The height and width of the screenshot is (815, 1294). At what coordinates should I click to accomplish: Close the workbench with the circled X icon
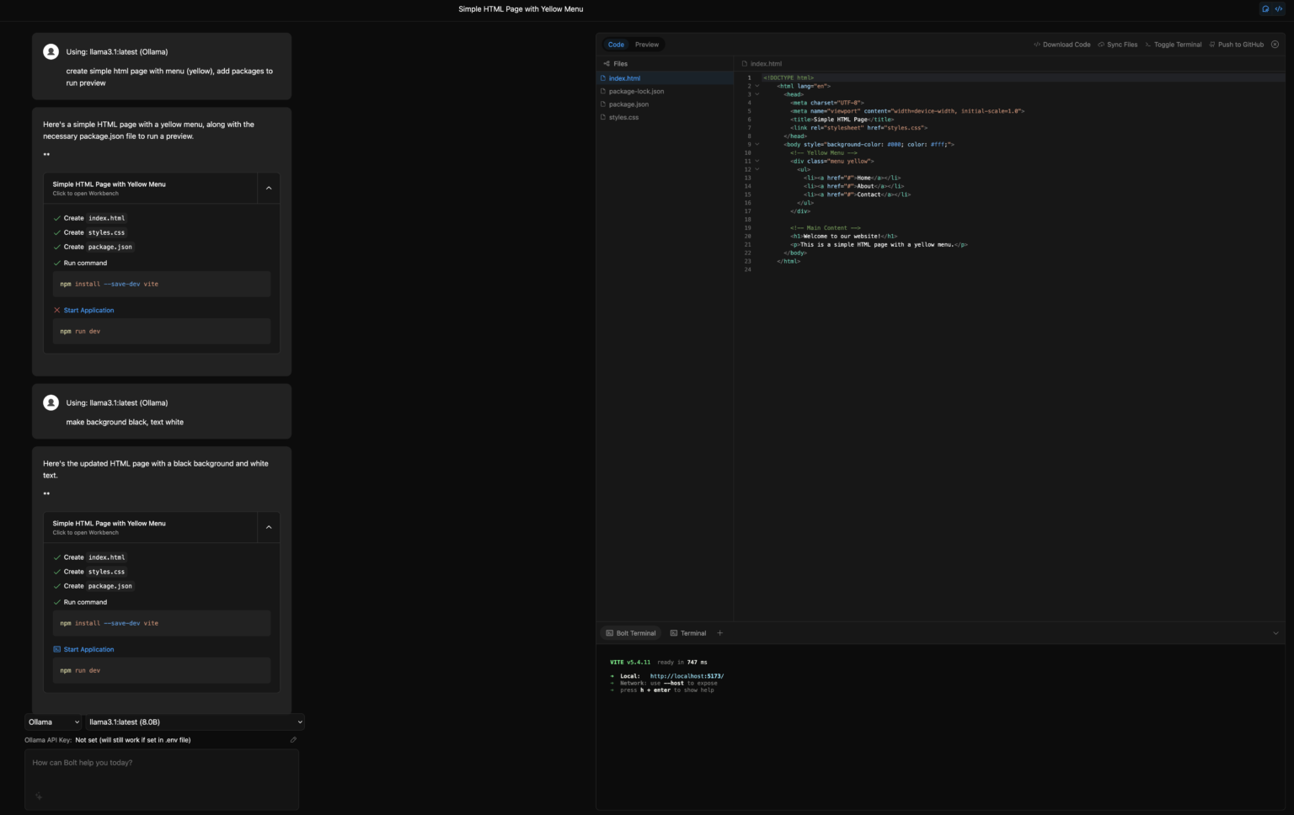1275,44
